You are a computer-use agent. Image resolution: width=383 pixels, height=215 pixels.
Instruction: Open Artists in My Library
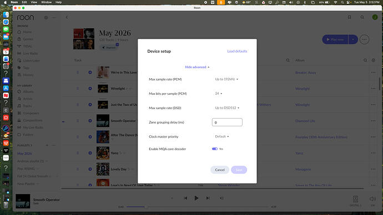[27, 99]
